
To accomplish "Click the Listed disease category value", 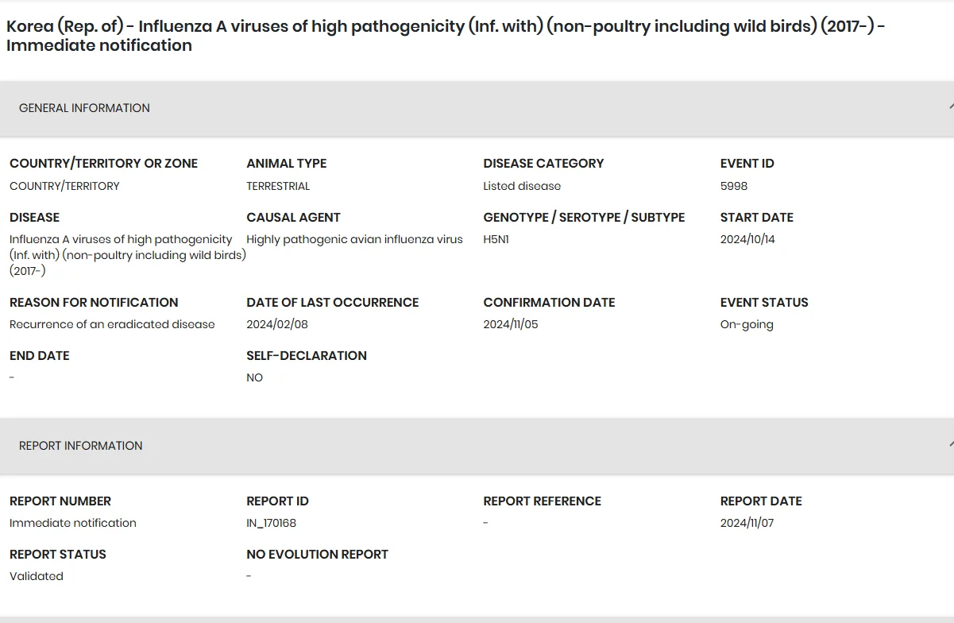I will coord(522,186).
